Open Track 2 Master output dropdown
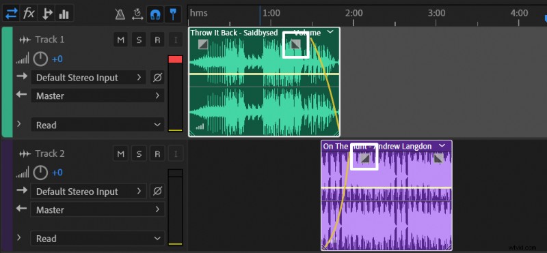Image resolution: width=547 pixels, height=253 pixels. click(97, 210)
